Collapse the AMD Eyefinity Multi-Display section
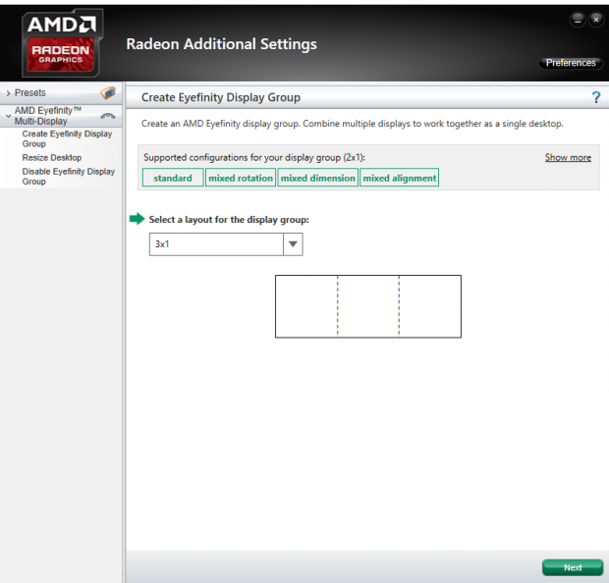Viewport: 609px width, 583px height. pos(8,116)
